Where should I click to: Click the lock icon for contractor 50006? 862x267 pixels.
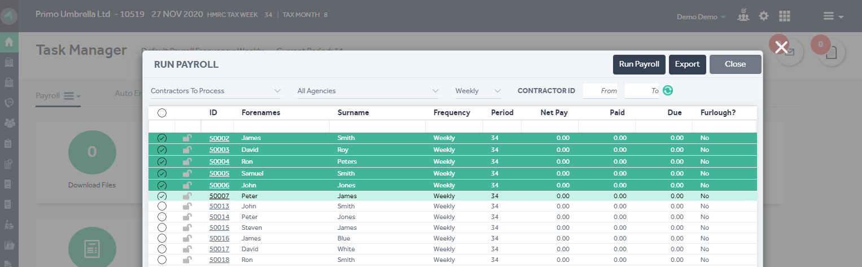[187, 185]
